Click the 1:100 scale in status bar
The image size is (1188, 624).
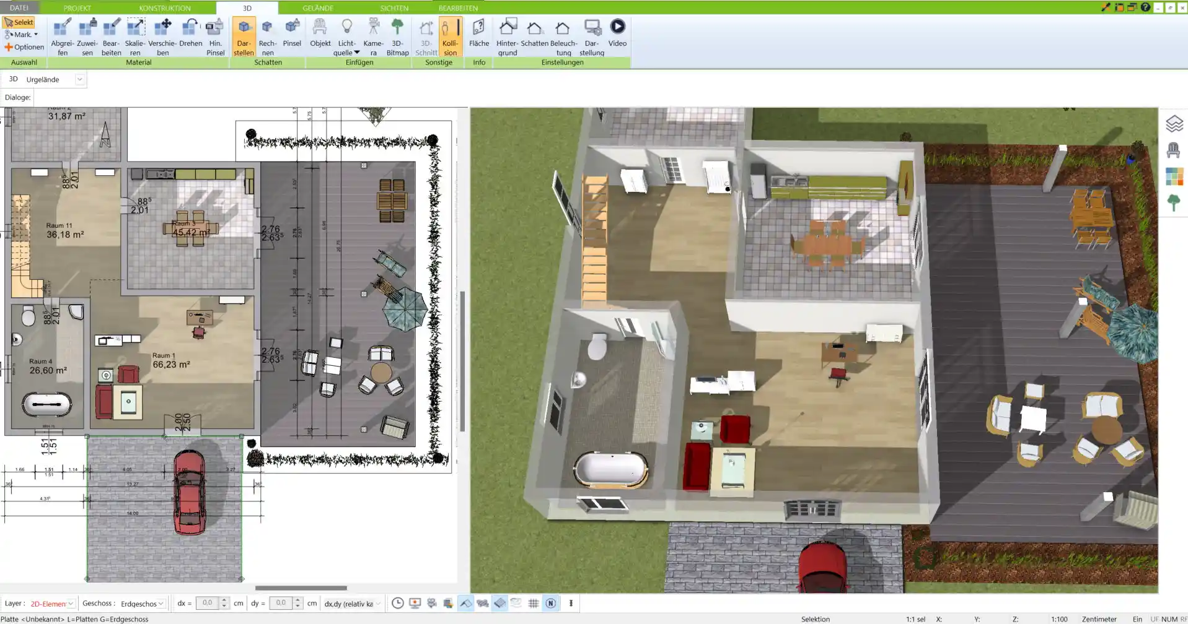pos(1059,619)
